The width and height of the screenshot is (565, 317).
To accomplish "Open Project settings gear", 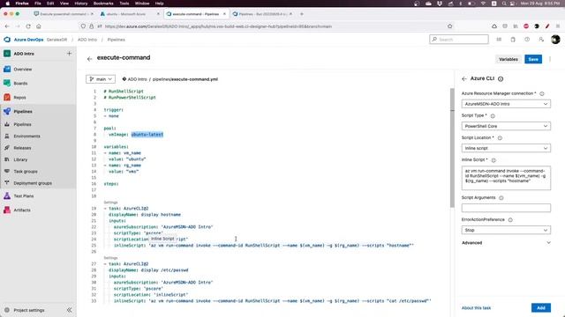I will [x=7, y=310].
